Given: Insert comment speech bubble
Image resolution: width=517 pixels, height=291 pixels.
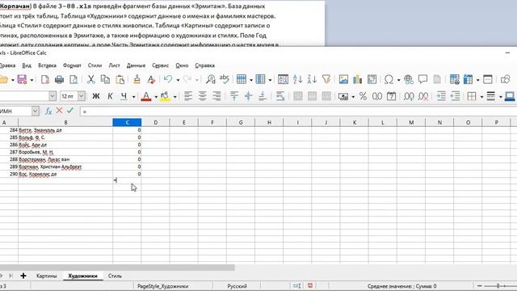Looking at the screenshot, I should tap(422, 79).
